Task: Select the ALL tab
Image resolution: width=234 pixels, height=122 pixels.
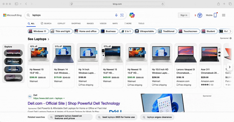Action: [31, 24]
